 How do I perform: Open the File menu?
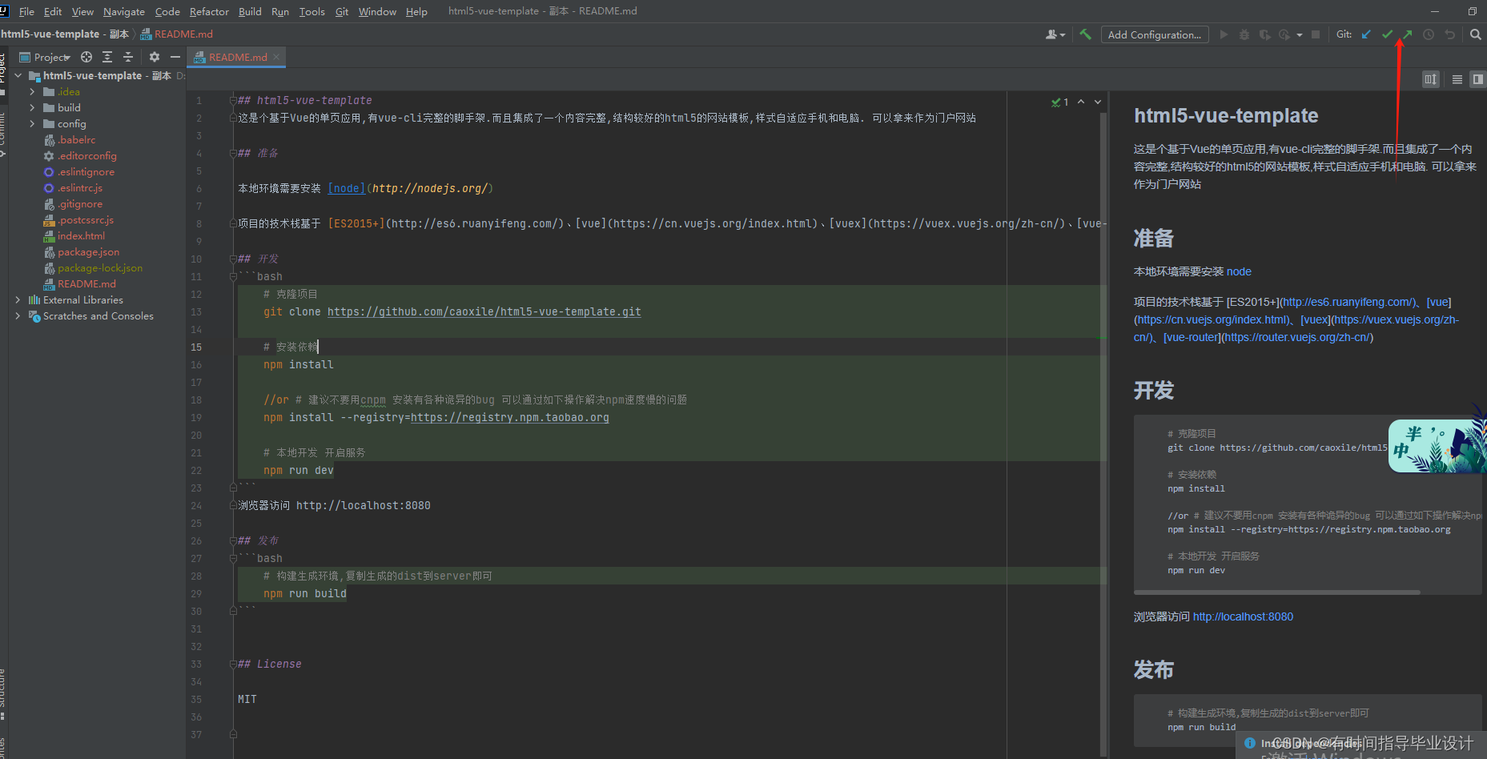26,11
